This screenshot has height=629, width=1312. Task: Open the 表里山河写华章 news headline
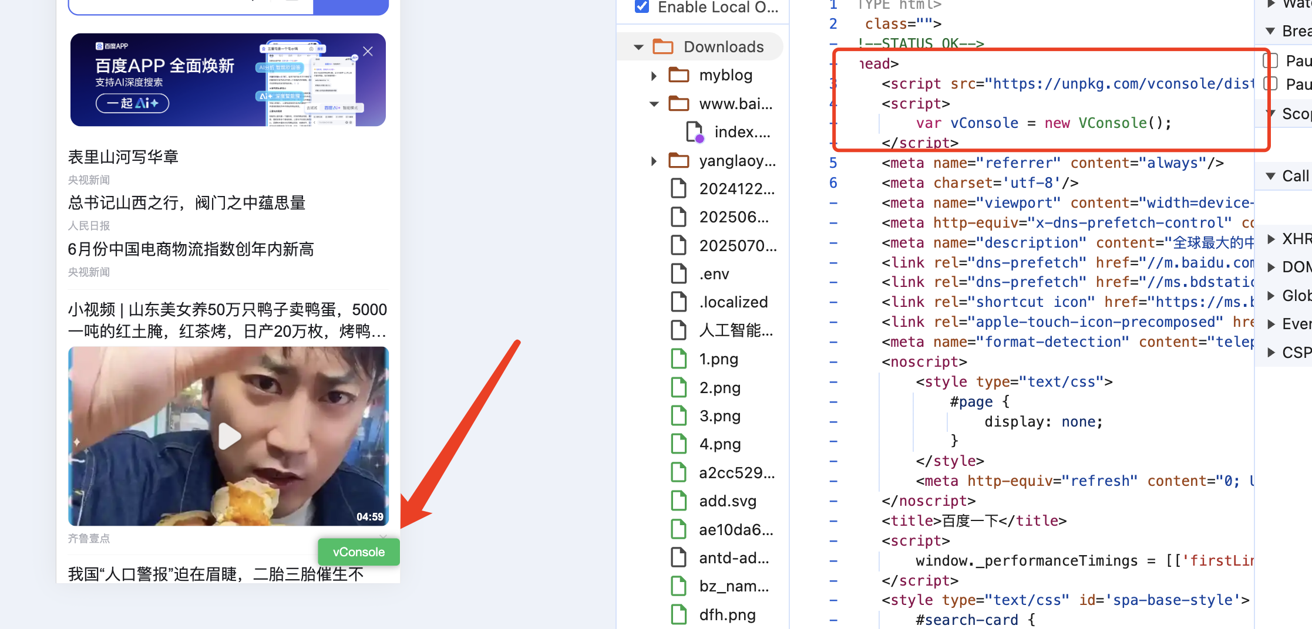[123, 157]
